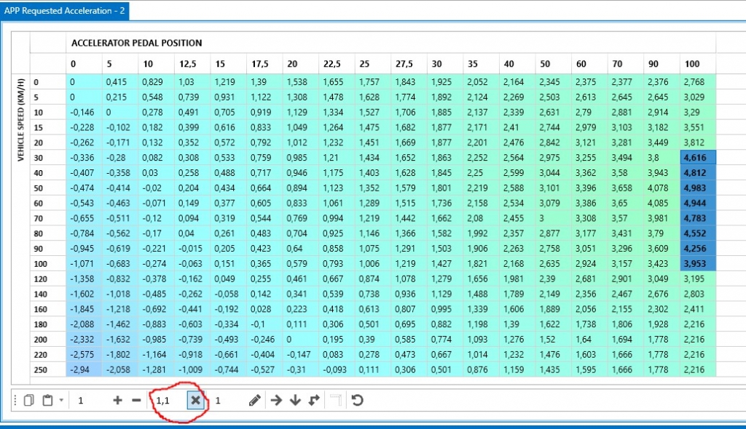Click cell 2,803 in speed row 140
The height and width of the screenshot is (429, 746).
coord(697,294)
